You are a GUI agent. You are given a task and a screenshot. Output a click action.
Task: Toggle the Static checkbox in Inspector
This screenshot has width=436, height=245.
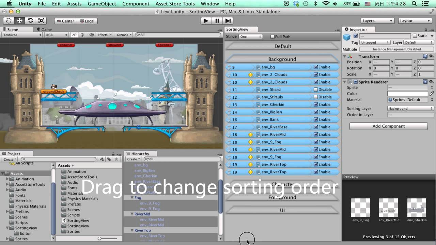[x=415, y=36]
